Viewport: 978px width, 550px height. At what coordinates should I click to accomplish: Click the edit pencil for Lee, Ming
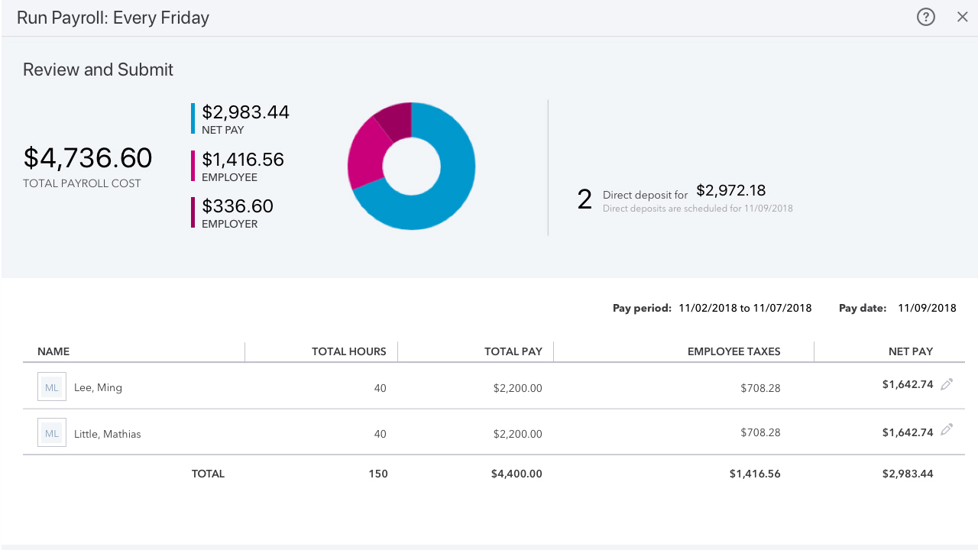coord(947,385)
